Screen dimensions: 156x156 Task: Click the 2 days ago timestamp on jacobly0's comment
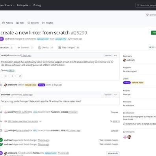pyautogui.click(x=26, y=56)
